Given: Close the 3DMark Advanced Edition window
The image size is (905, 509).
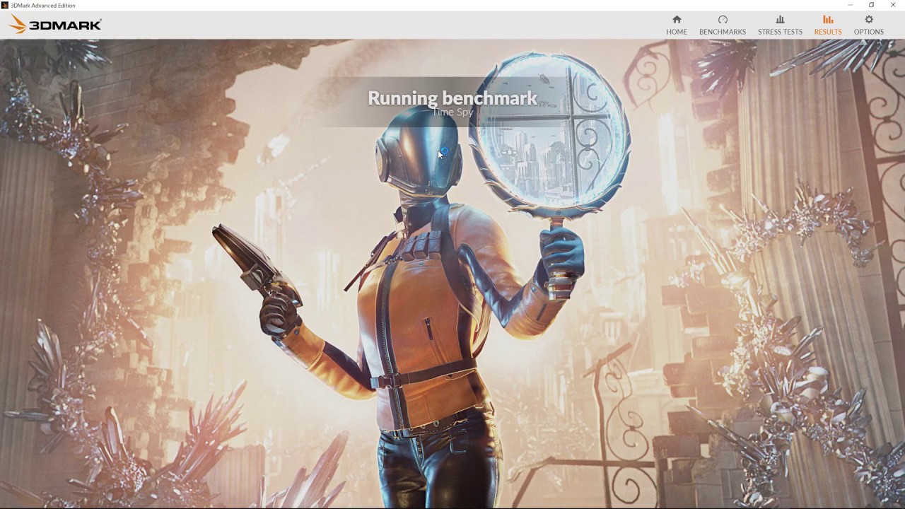Looking at the screenshot, I should (x=893, y=5).
